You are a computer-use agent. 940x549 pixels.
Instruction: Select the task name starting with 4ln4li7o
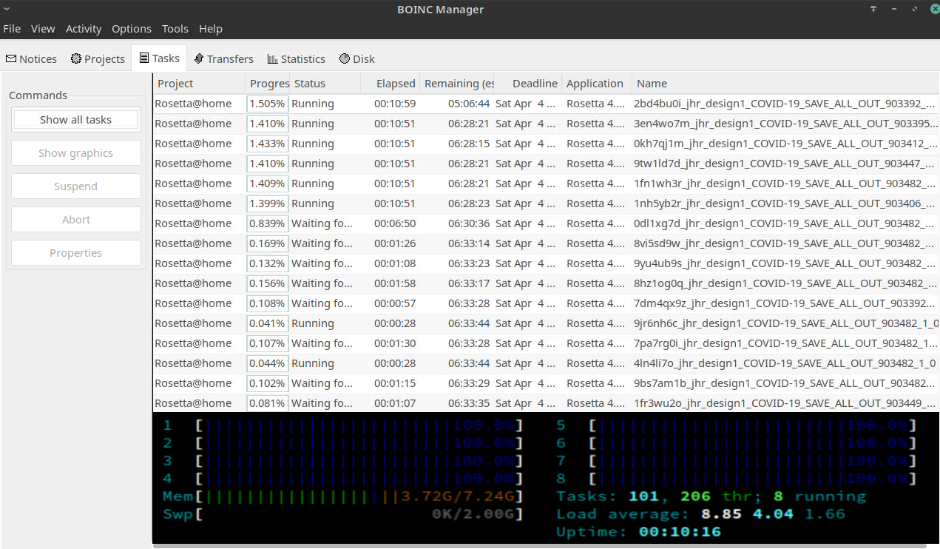click(785, 363)
